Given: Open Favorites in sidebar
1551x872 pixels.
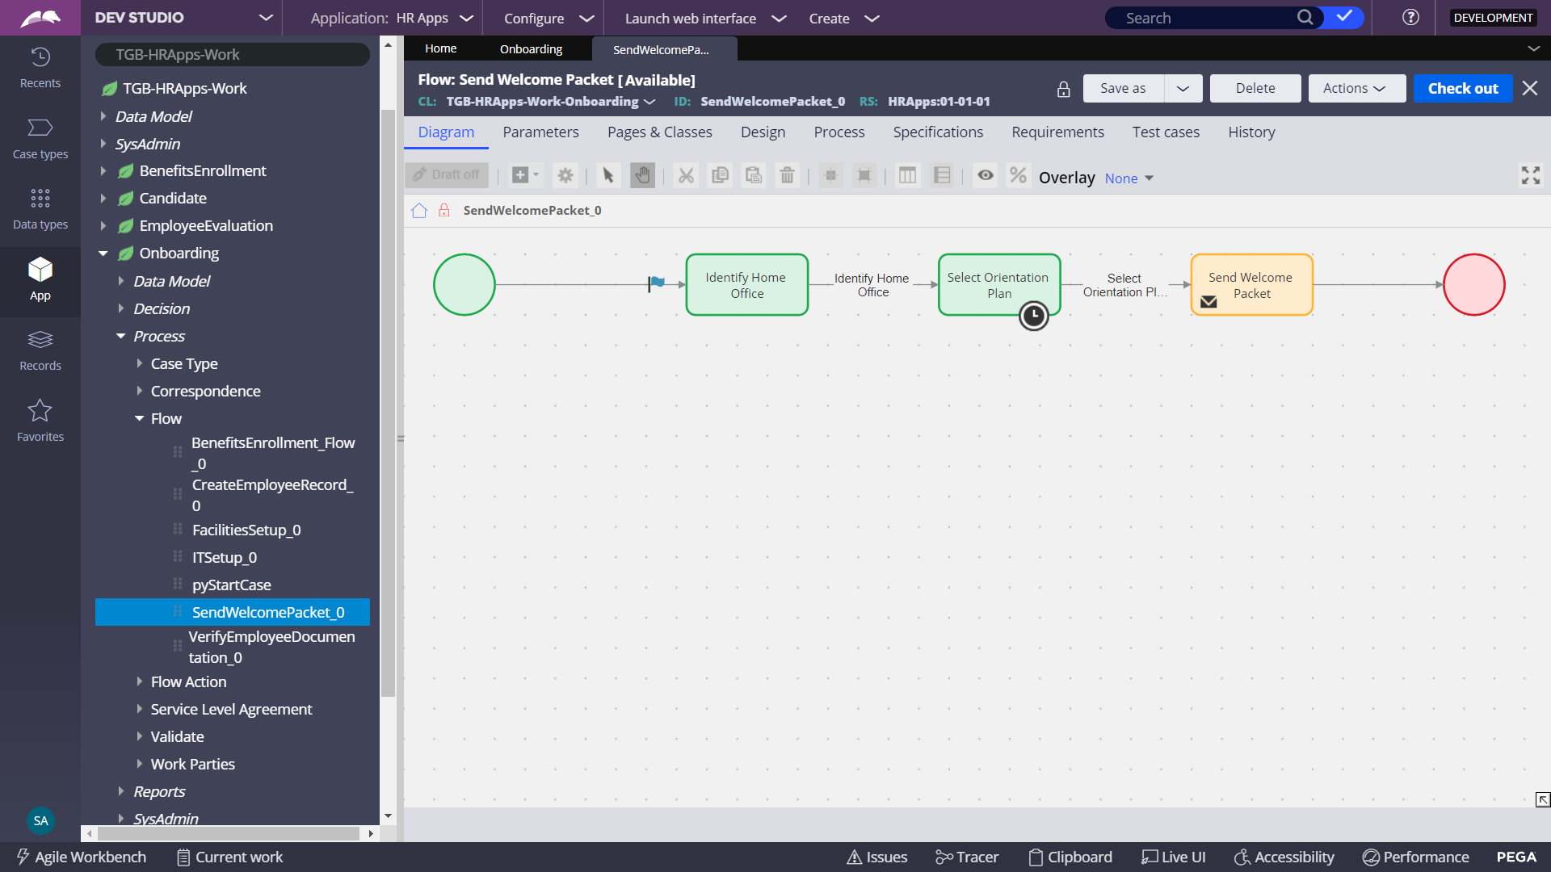Looking at the screenshot, I should [x=40, y=421].
